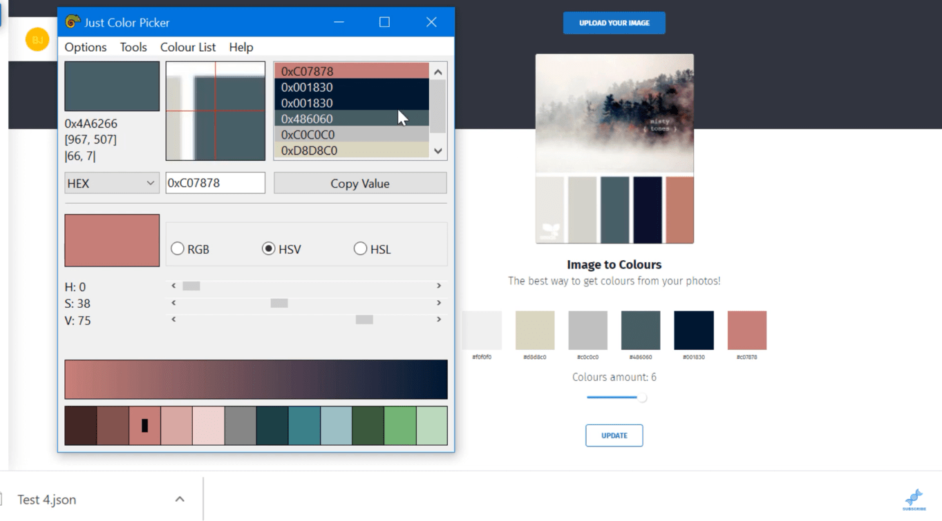Click the left arrow of the H slider
942x521 pixels.
(173, 286)
